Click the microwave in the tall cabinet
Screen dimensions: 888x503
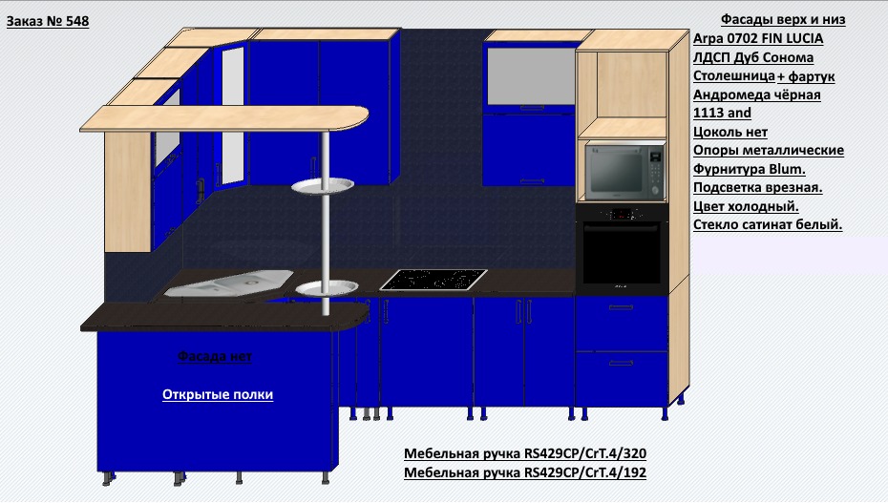pyautogui.click(x=624, y=172)
